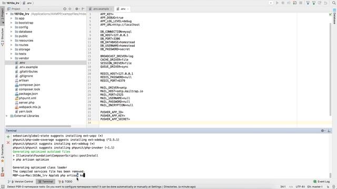This screenshot has height=189, width=337.
Task: Click the collapse-all icon in the Project panel
Action: [x=70, y=9]
